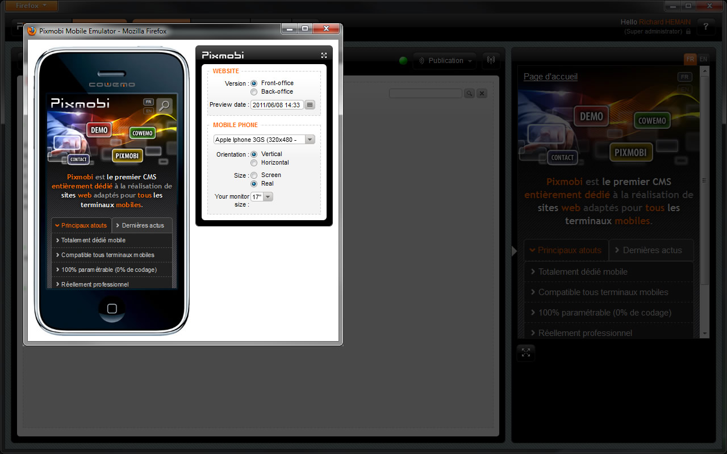
Task: Switch to the orange FR tab atop the right panel
Action: [x=690, y=59]
